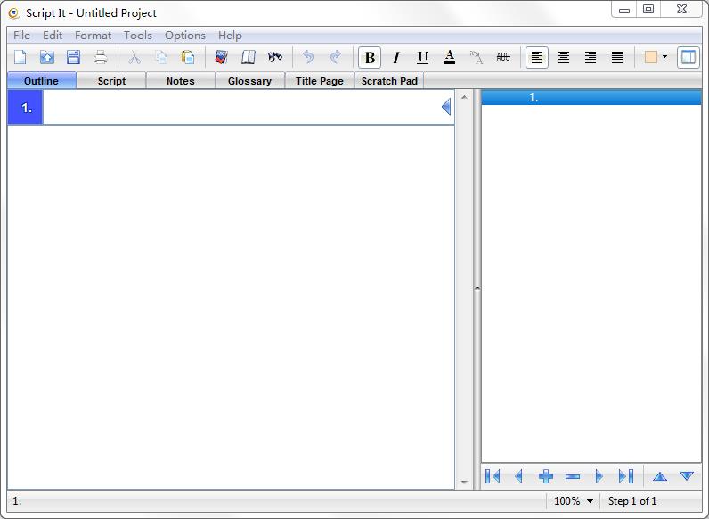Screen dimensions: 709x519
Task: Click the blue step number 1 box
Action: (x=26, y=108)
